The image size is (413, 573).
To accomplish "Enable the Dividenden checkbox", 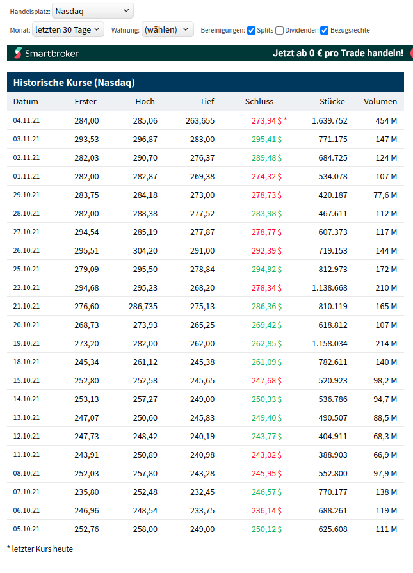I will (280, 30).
